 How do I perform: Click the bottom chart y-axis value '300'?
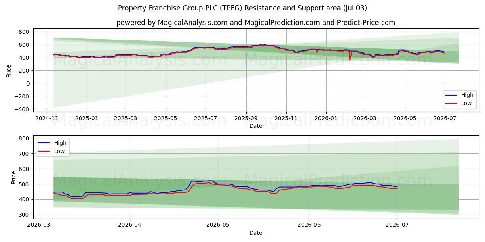tap(25, 215)
